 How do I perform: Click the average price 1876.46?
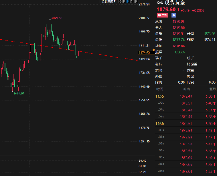pos(179,46)
